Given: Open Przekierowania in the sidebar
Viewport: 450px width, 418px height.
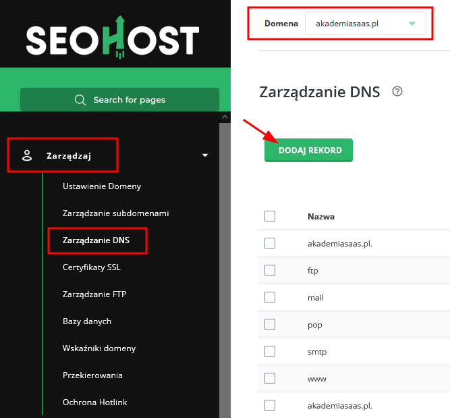Looking at the screenshot, I should 92,375.
